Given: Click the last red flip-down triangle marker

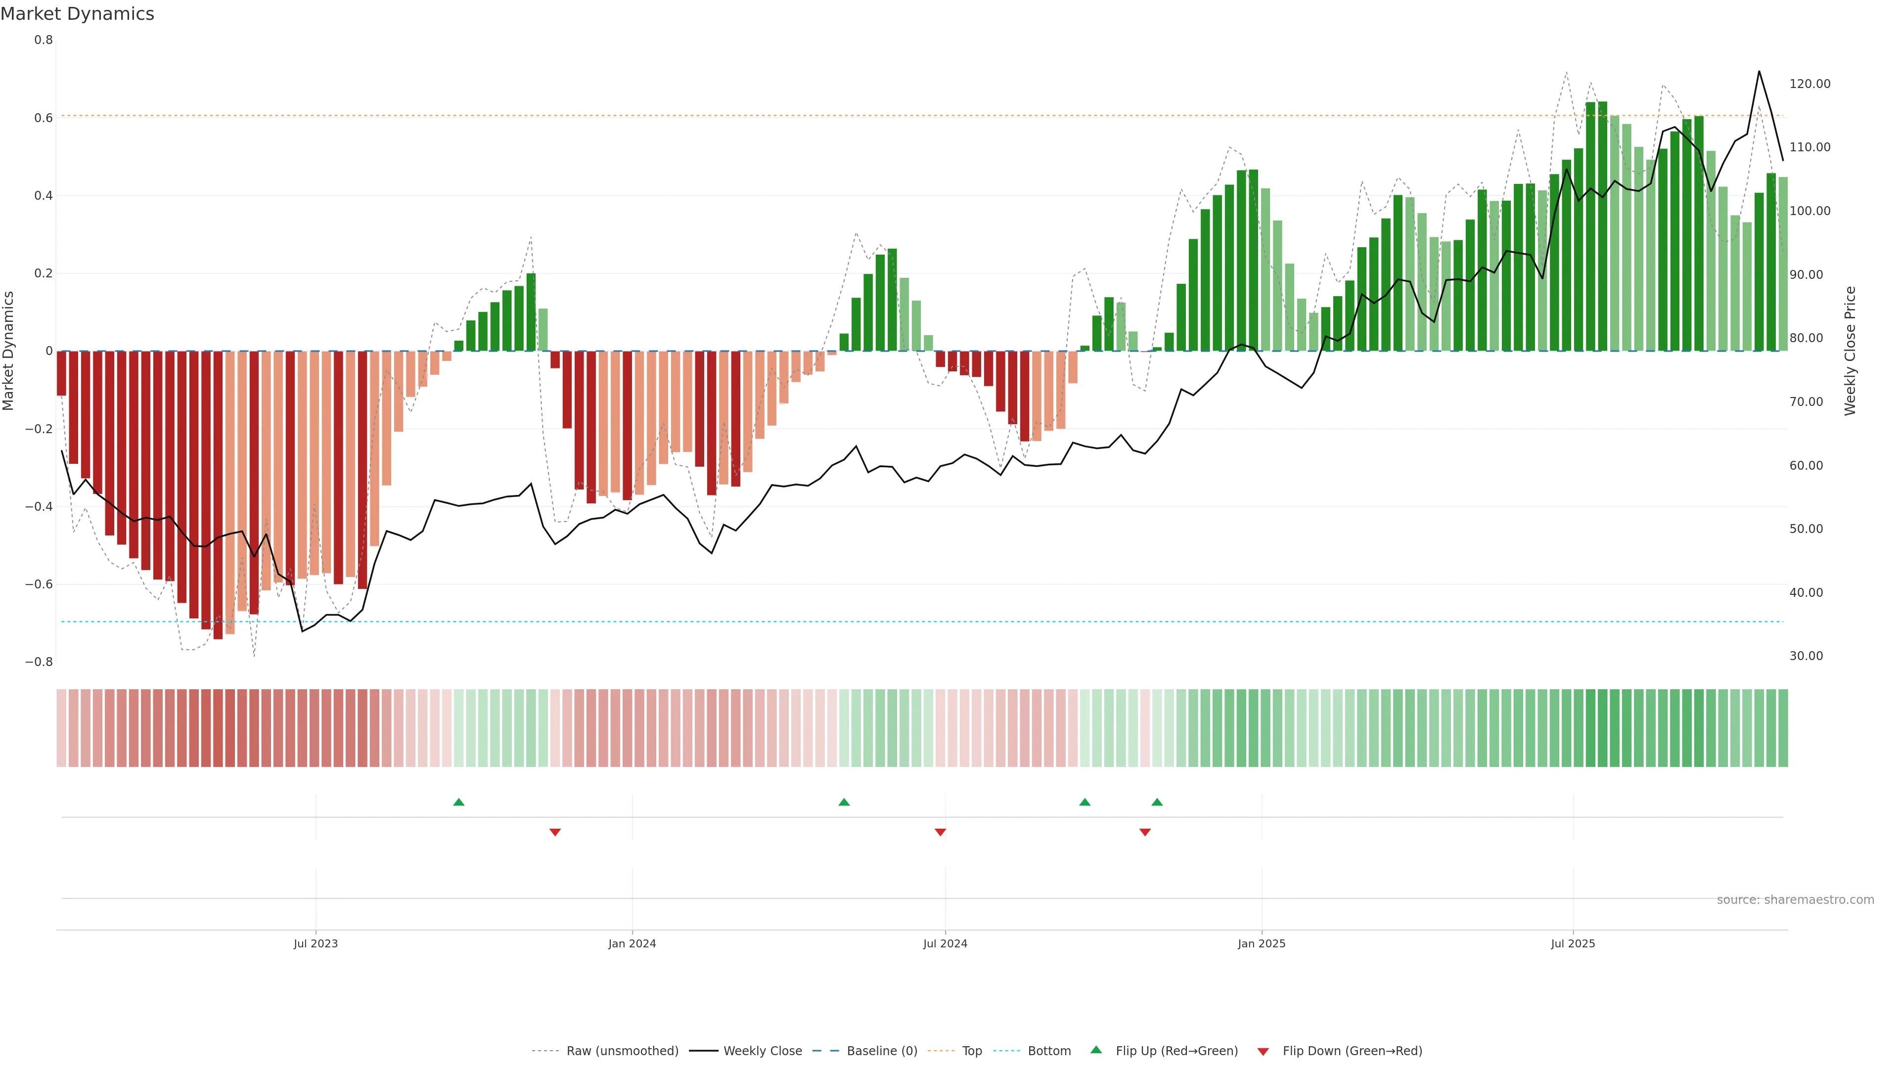Looking at the screenshot, I should [1145, 832].
